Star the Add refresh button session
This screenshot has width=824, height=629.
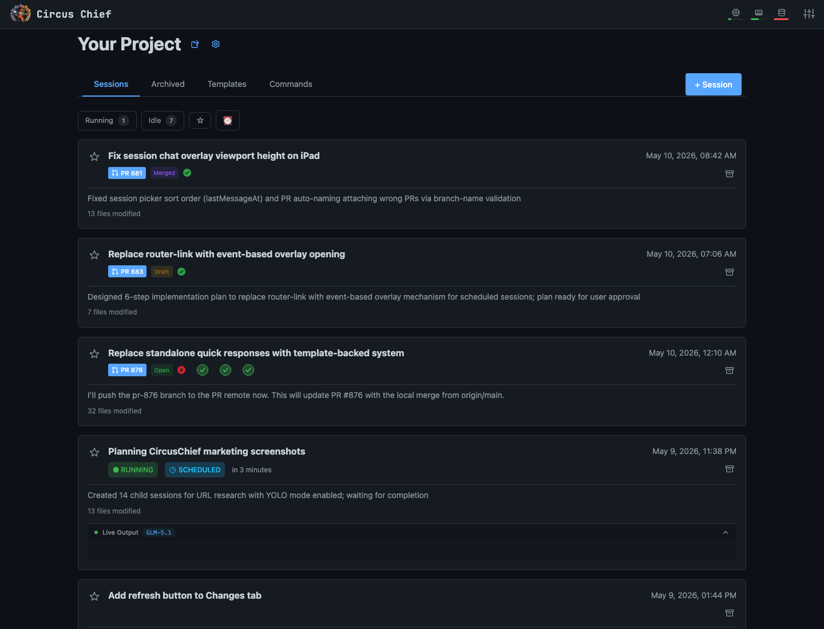[x=94, y=596]
